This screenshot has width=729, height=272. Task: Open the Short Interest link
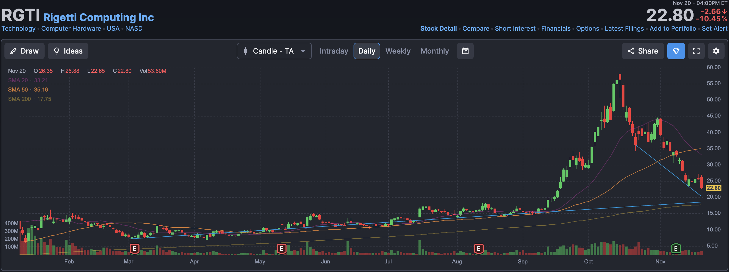(x=515, y=29)
